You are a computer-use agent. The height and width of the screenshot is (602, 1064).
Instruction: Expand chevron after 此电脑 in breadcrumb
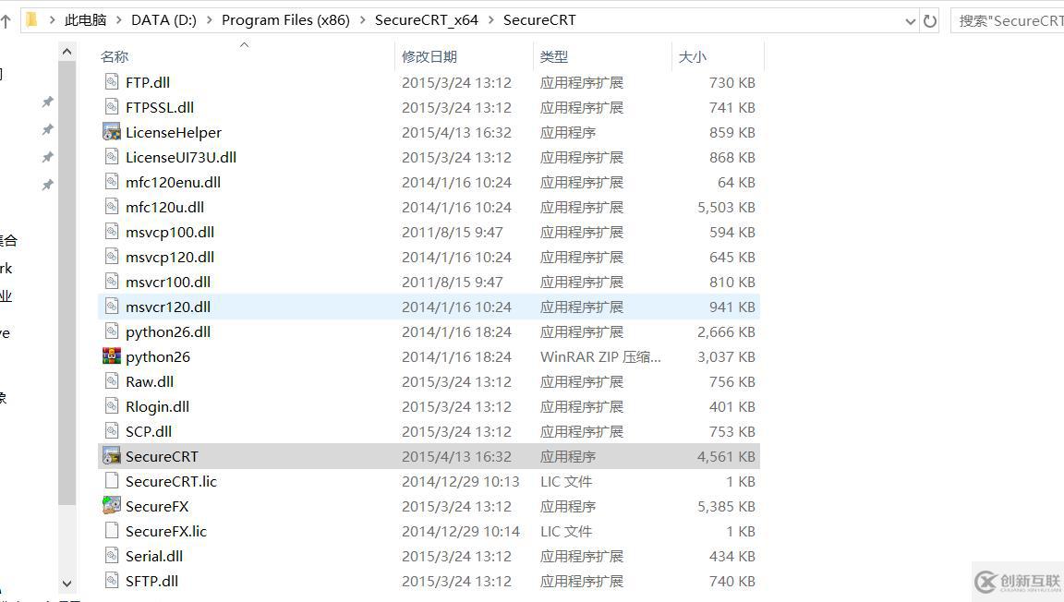119,20
